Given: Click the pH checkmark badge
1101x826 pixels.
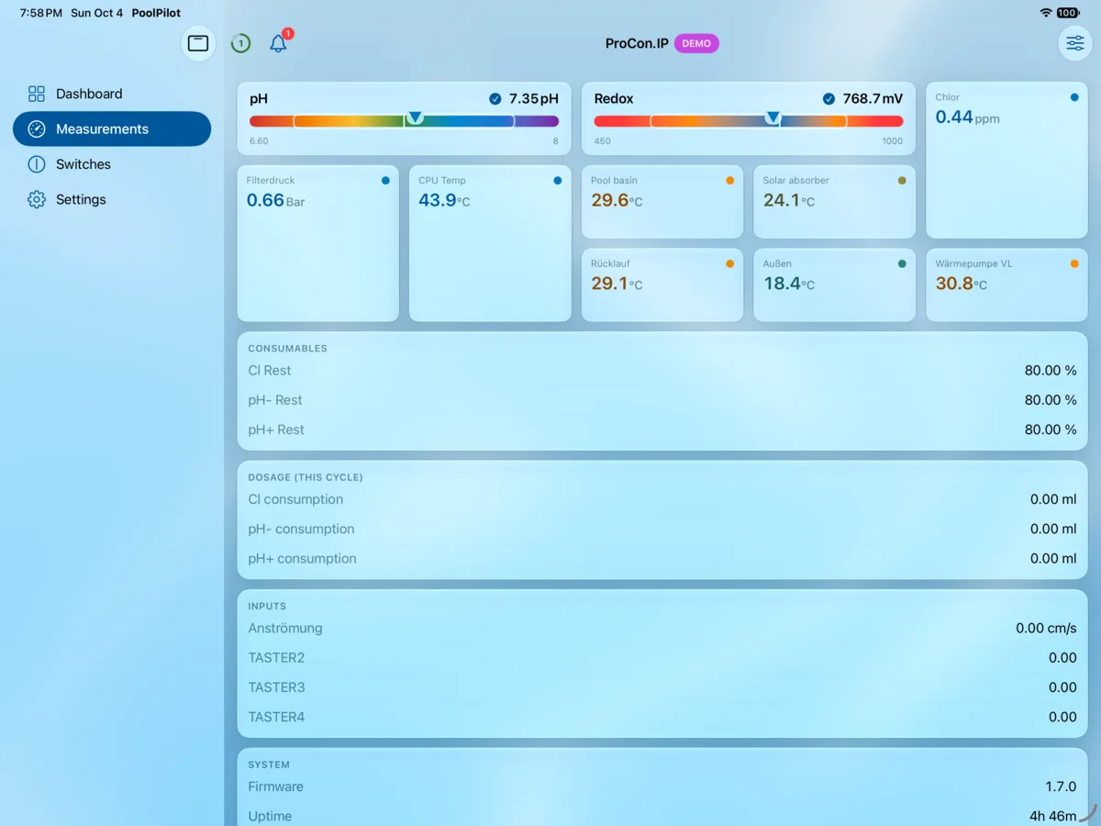Looking at the screenshot, I should click(x=495, y=99).
